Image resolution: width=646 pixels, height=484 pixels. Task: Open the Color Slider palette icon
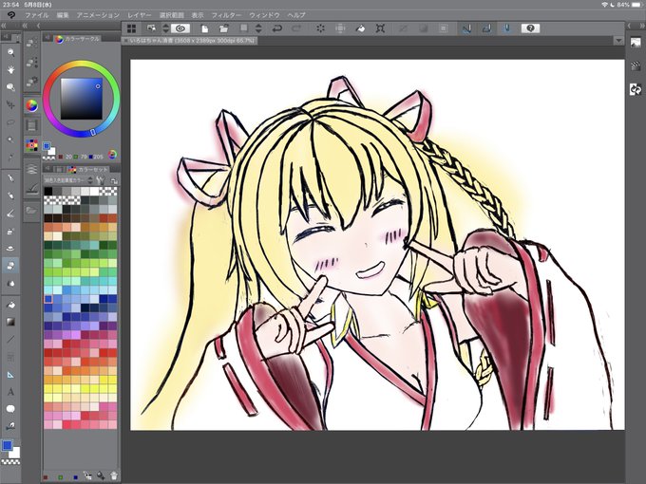[31, 125]
